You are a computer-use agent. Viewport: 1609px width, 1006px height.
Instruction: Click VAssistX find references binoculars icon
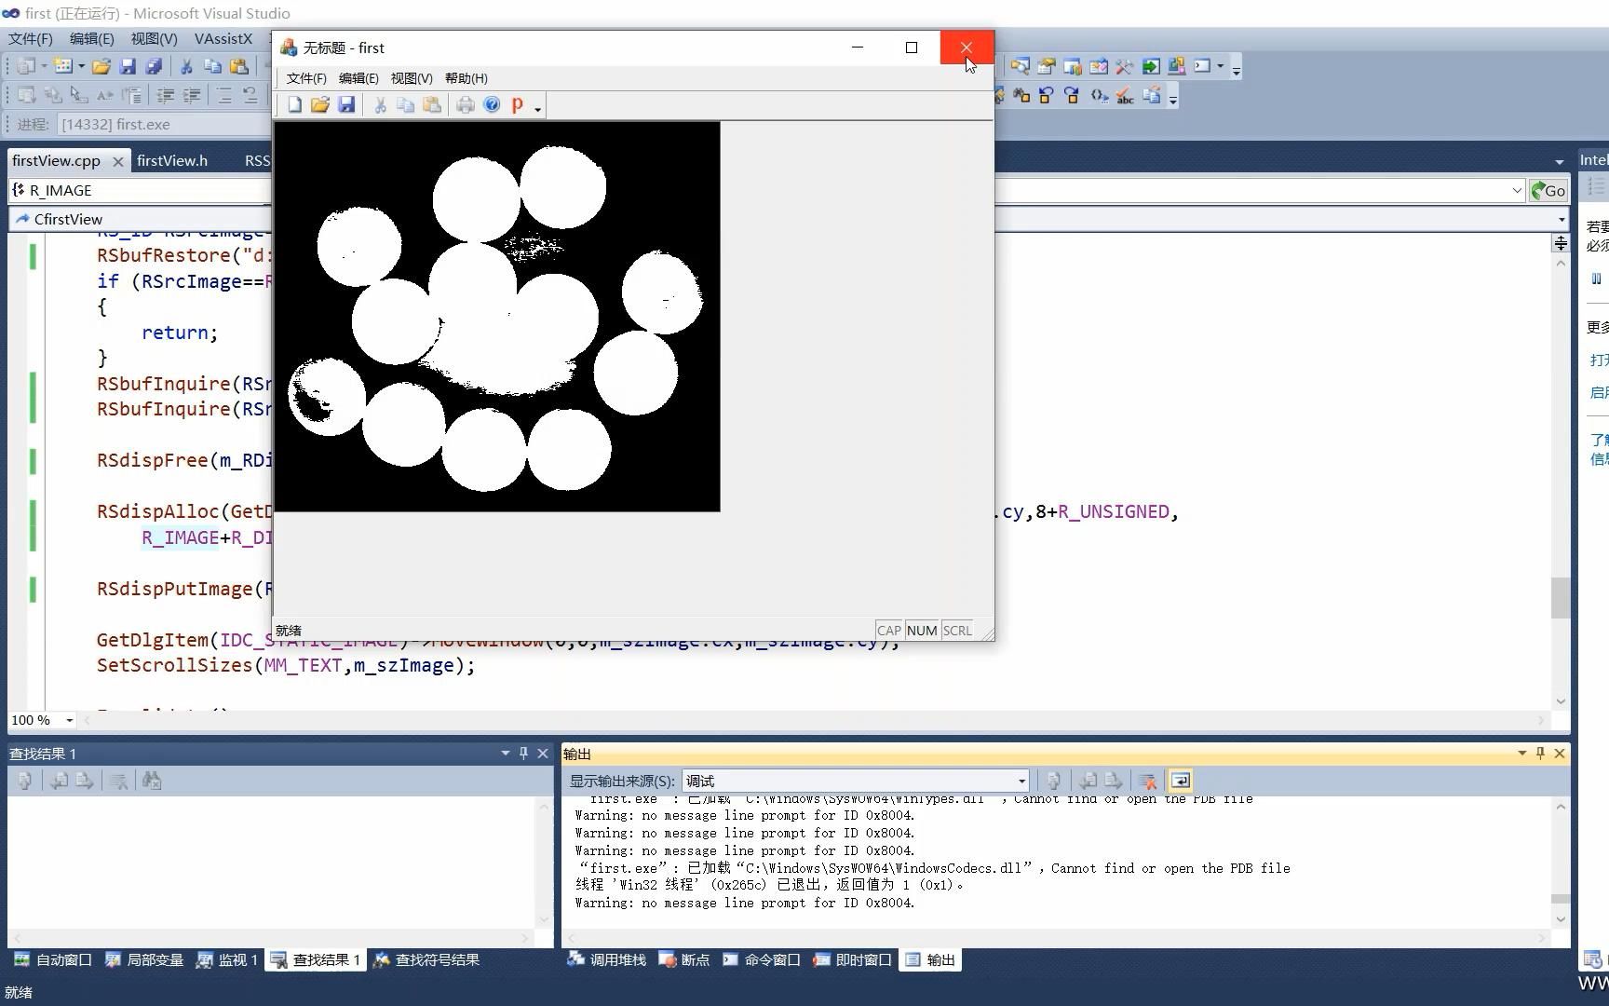(1021, 95)
